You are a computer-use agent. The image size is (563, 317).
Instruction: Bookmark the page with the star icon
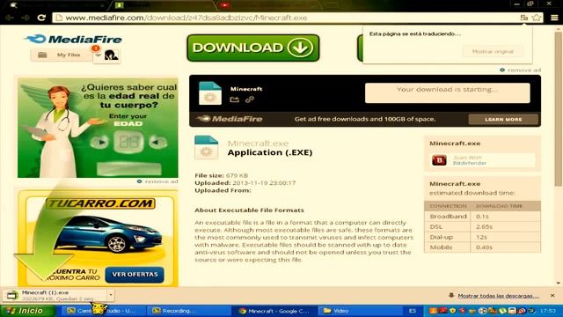click(x=537, y=18)
